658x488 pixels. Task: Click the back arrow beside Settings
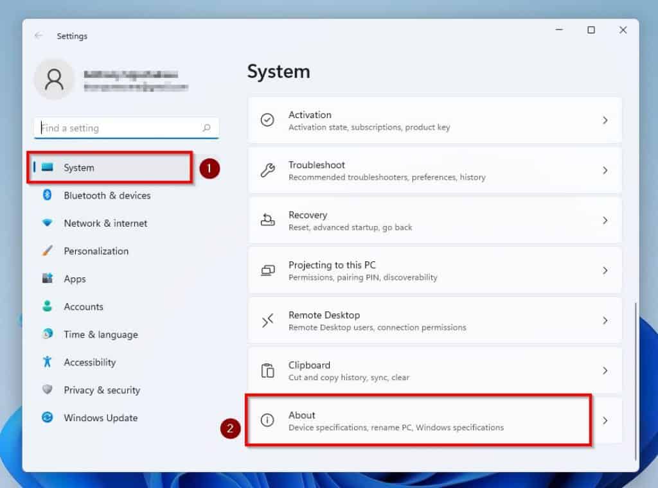coord(39,35)
